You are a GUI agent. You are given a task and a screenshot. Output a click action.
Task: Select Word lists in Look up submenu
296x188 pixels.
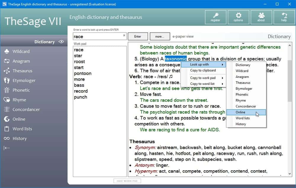coord(246,118)
